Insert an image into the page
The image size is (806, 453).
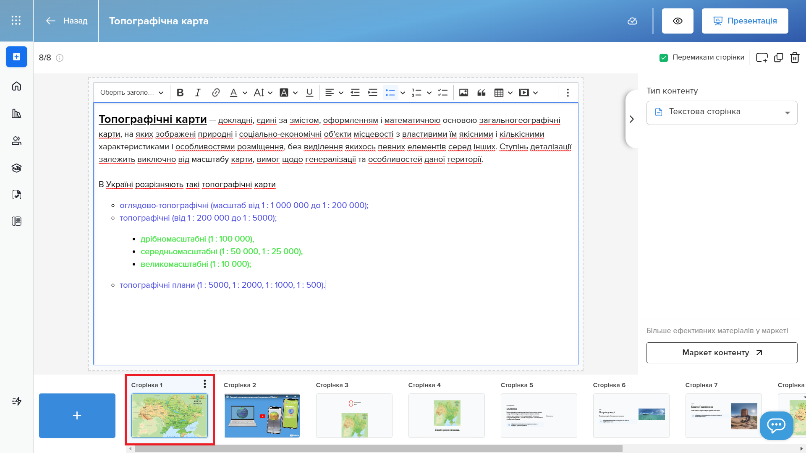pyautogui.click(x=463, y=93)
